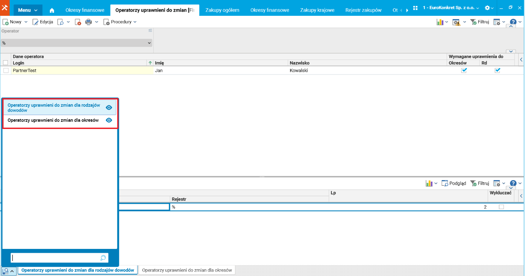Switch to the Zakupy ogółem tab
This screenshot has height=276, width=525.
[x=222, y=10]
